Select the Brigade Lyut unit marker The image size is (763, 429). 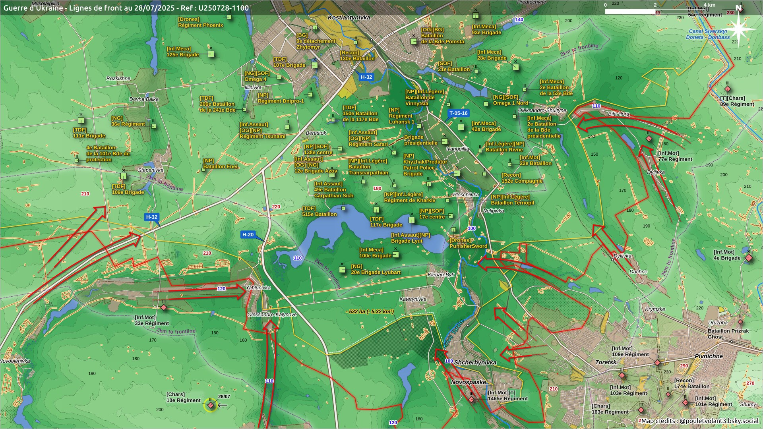coord(412,220)
